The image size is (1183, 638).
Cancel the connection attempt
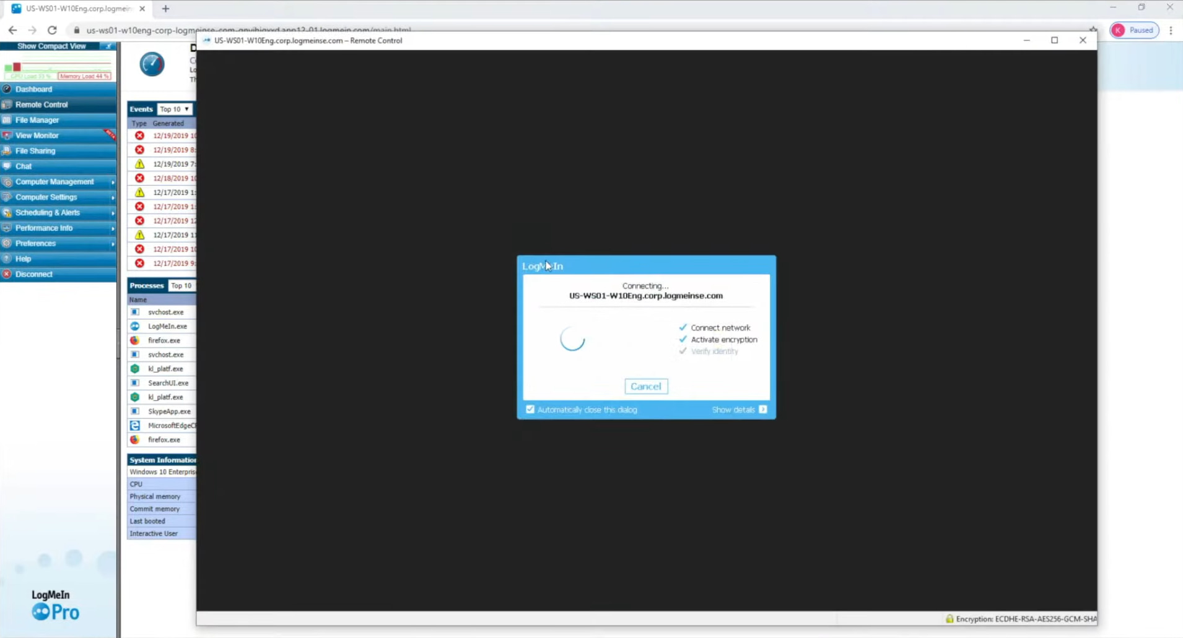[646, 386]
